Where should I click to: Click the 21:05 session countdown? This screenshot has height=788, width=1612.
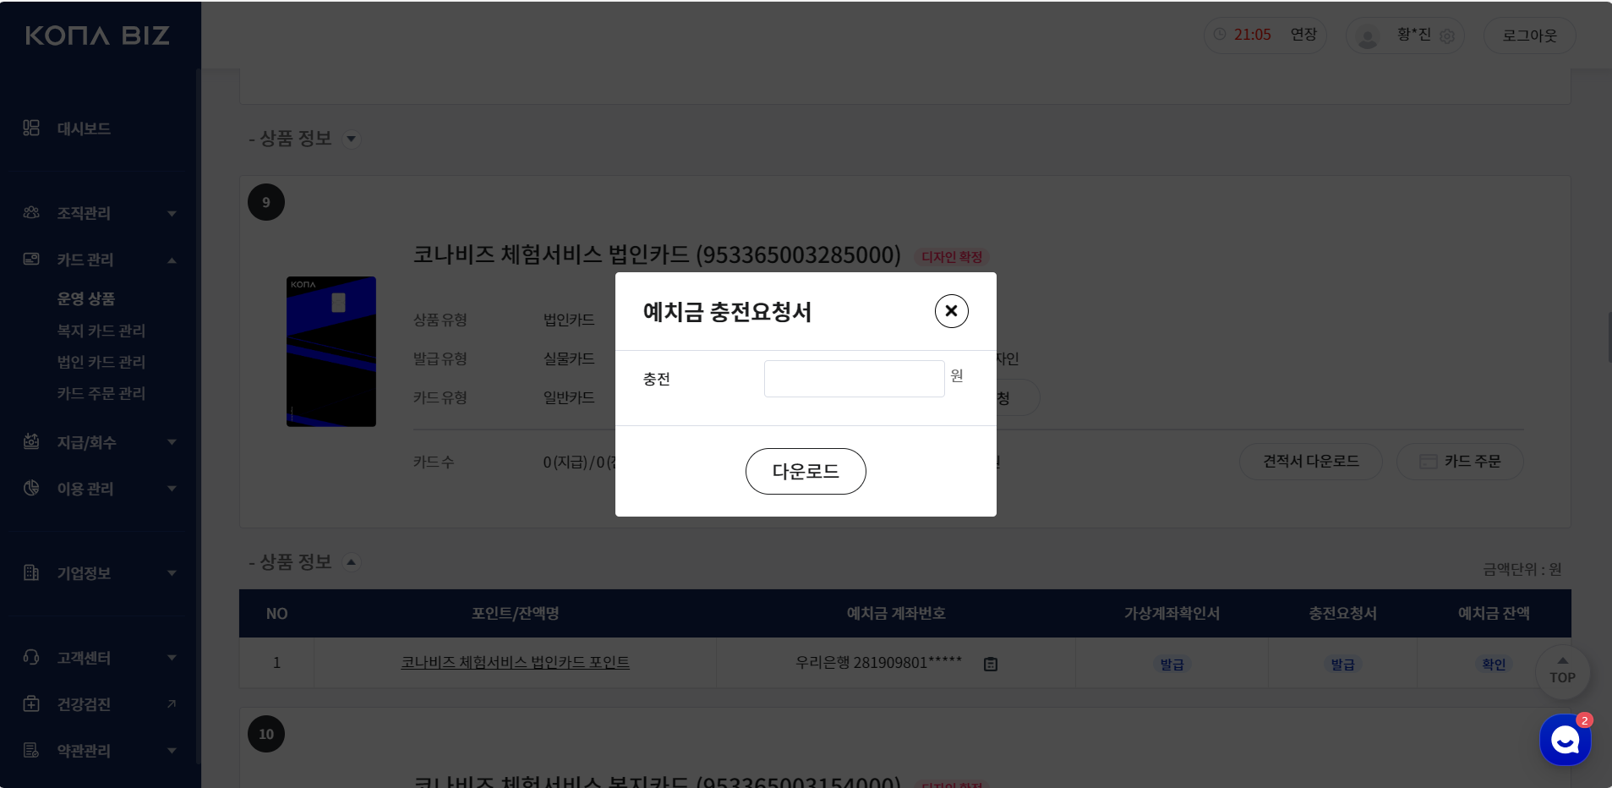tap(1252, 35)
